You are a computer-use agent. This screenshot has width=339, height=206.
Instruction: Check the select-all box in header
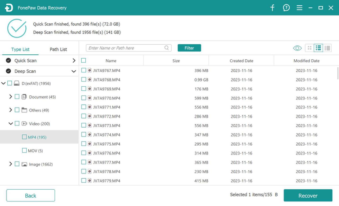(x=83, y=60)
